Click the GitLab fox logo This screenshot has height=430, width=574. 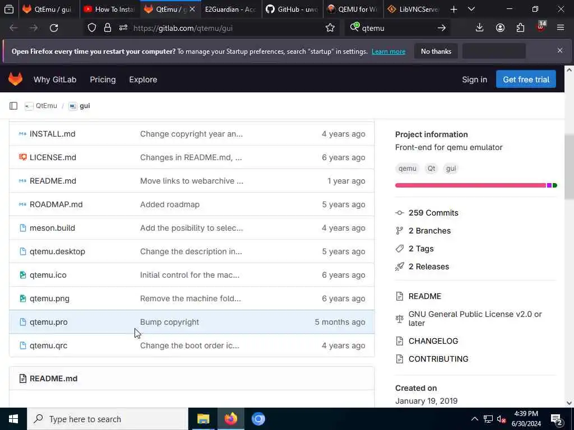pos(15,79)
